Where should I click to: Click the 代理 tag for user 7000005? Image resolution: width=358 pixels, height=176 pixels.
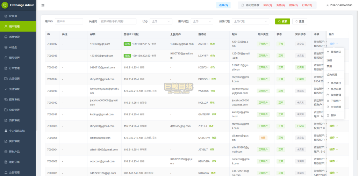263,138
